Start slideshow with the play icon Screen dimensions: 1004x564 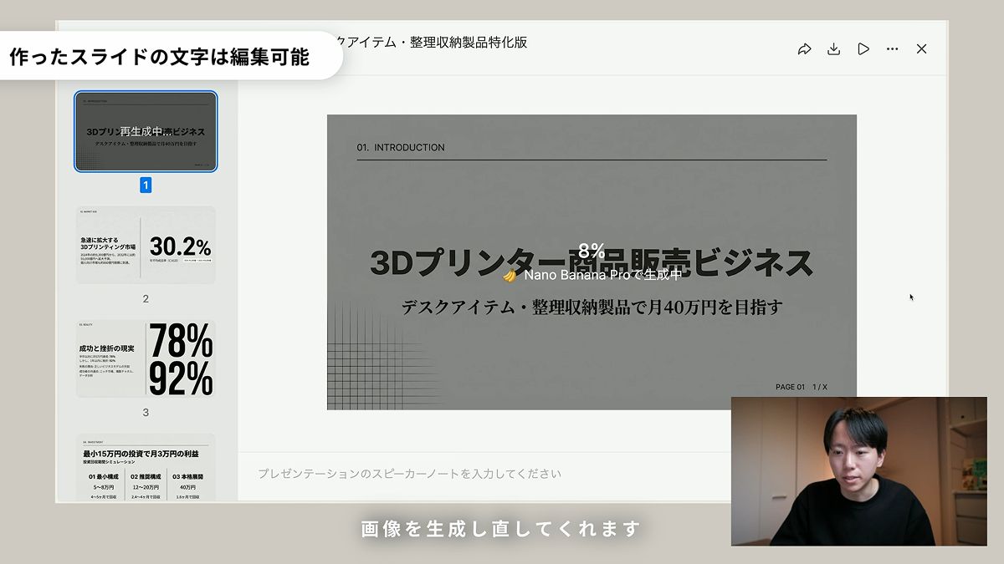tap(863, 49)
